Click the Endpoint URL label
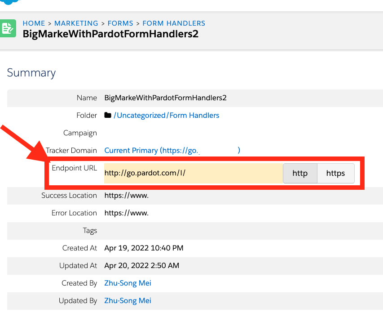383x313 pixels. (x=75, y=168)
